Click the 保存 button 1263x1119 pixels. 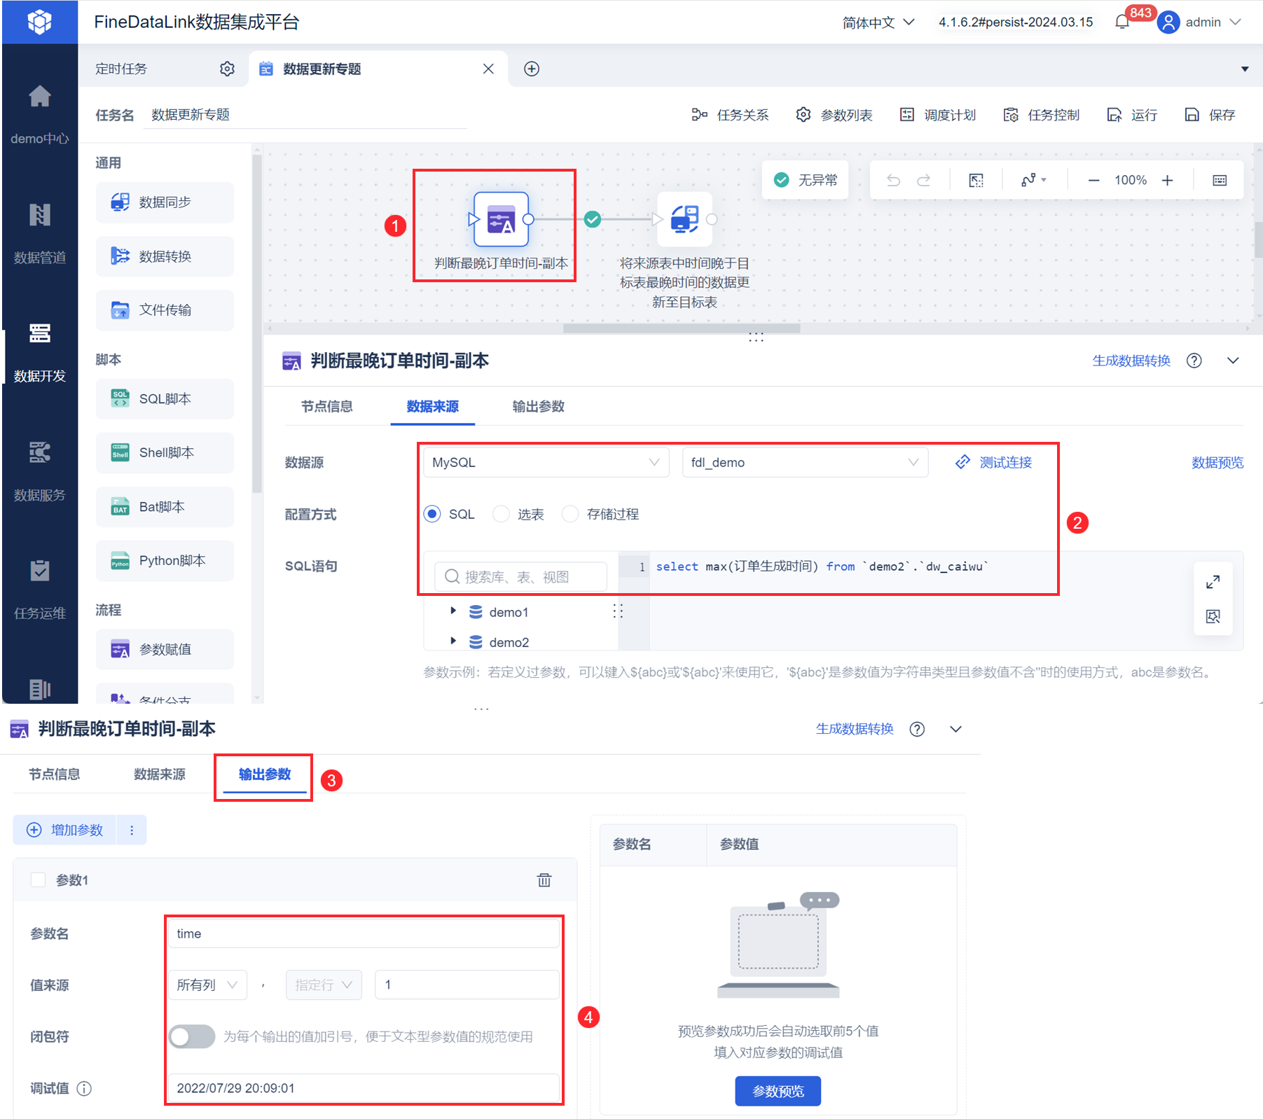[x=1210, y=115]
